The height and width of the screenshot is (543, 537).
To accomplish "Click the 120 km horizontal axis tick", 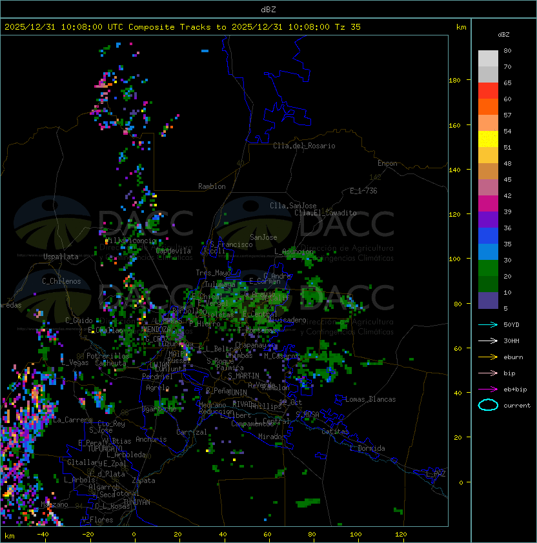I will pos(401,535).
